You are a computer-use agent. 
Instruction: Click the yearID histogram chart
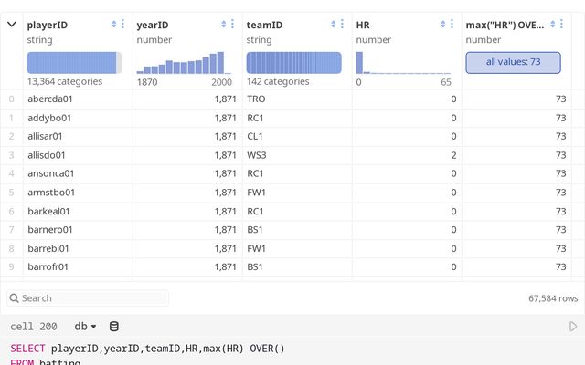pos(180,62)
